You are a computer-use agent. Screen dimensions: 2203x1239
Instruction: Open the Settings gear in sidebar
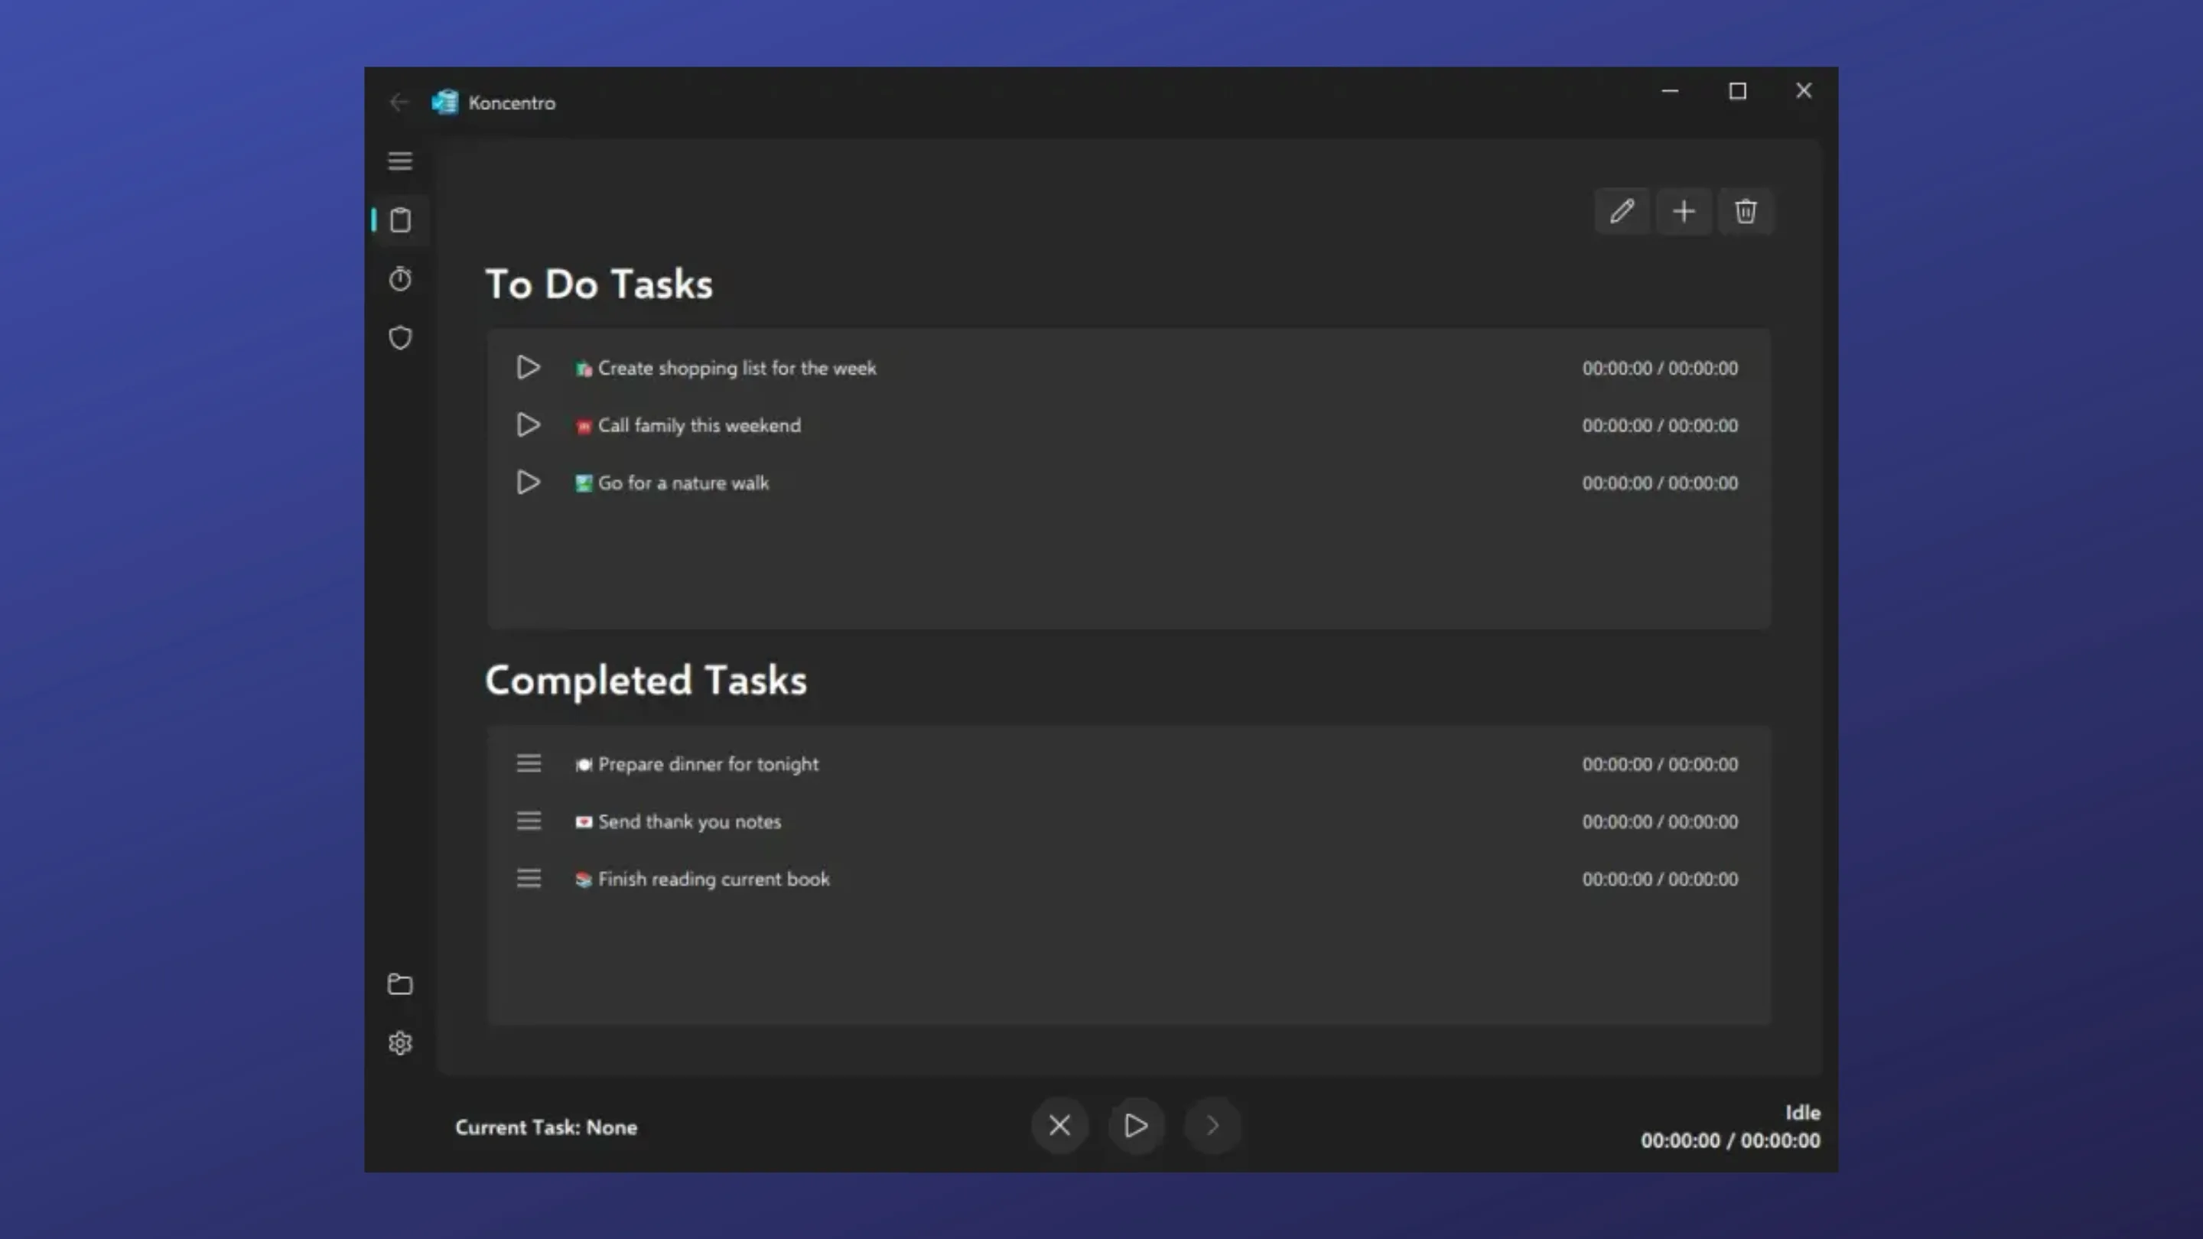coord(399,1043)
